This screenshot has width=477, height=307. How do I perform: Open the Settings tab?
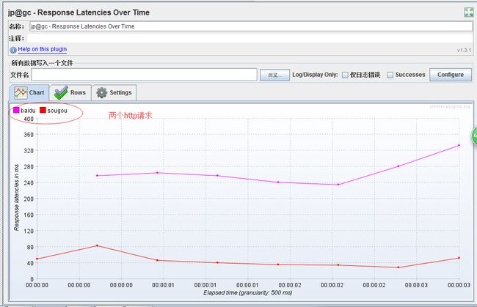pyautogui.click(x=114, y=92)
